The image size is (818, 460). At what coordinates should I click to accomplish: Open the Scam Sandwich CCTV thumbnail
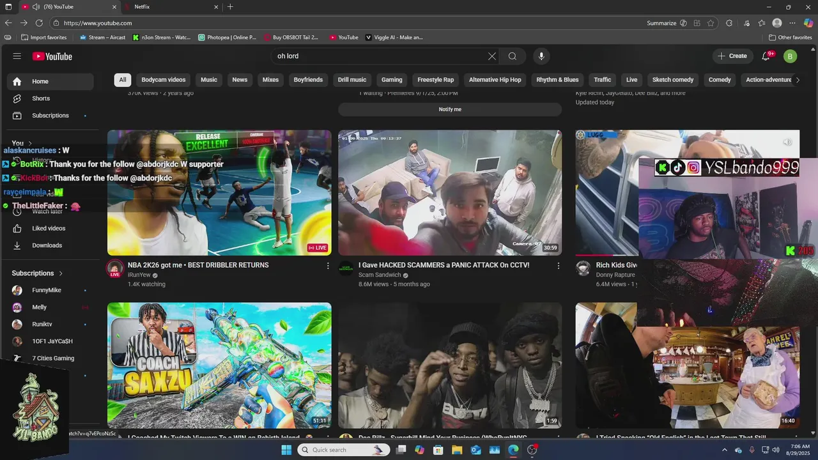tap(450, 193)
